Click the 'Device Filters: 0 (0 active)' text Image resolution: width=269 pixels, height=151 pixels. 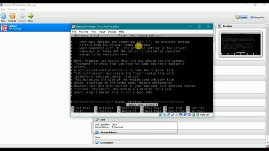point(109,127)
